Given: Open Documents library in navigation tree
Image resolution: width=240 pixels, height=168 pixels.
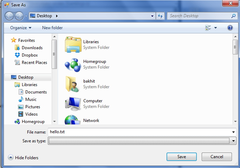Looking at the screenshot, I should [x=36, y=92].
